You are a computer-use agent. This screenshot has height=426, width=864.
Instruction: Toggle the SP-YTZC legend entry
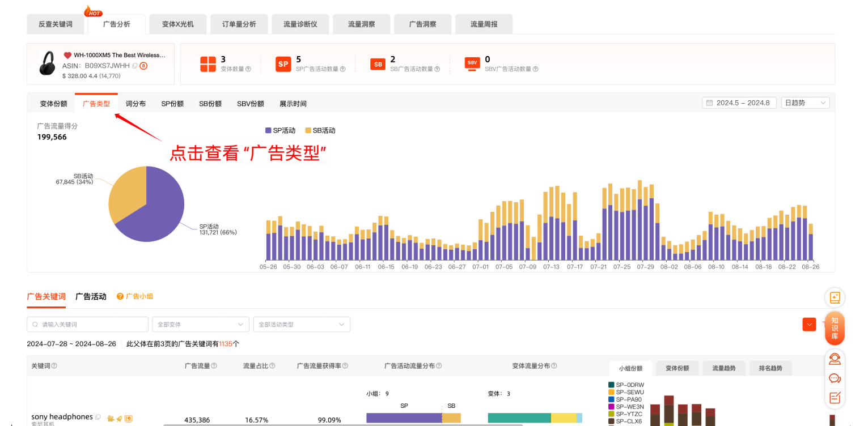[626, 414]
